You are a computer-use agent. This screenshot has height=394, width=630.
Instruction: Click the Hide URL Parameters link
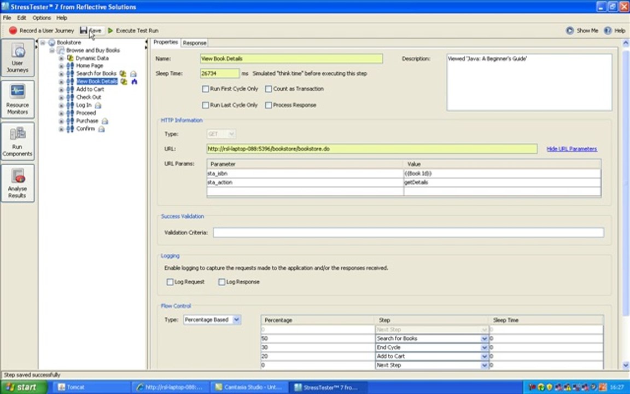coord(571,149)
